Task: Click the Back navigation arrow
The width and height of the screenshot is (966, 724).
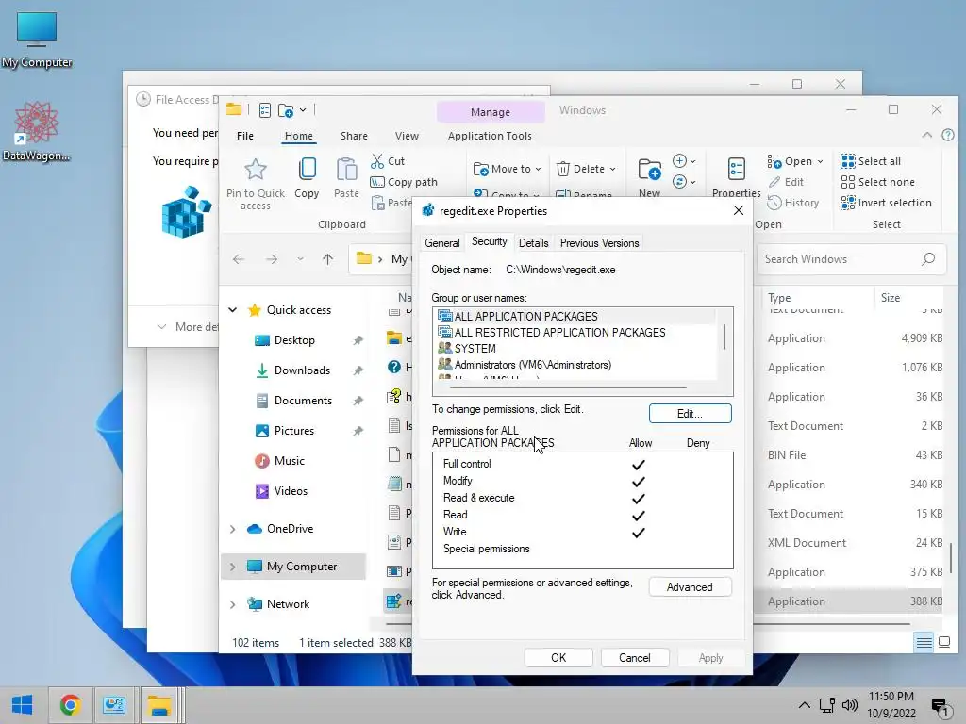Action: tap(239, 259)
